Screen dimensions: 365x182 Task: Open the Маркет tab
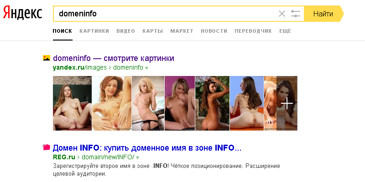point(182,31)
